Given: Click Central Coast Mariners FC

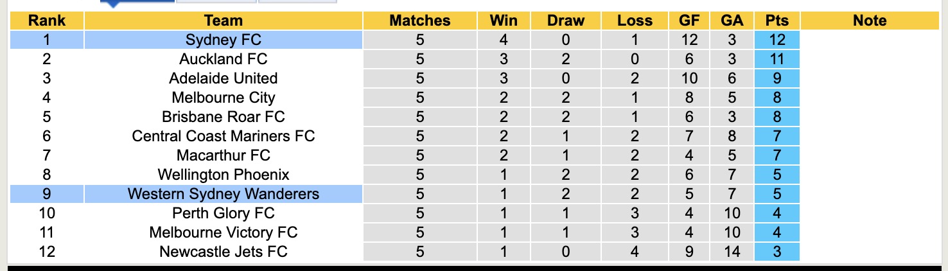Looking at the screenshot, I should (x=223, y=136).
